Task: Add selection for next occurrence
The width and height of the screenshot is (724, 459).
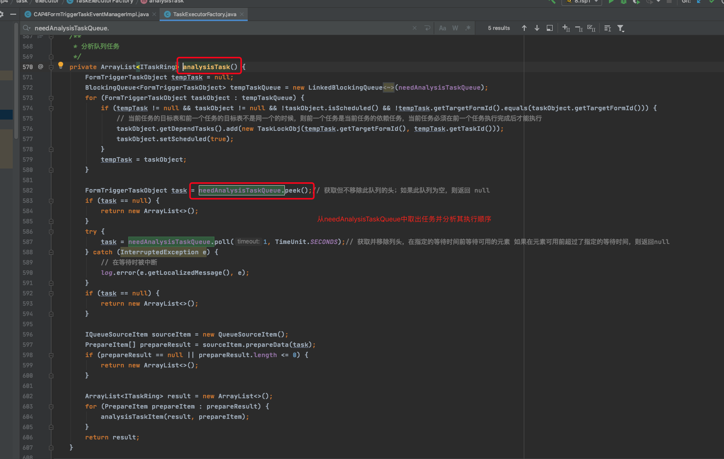Action: pyautogui.click(x=566, y=28)
